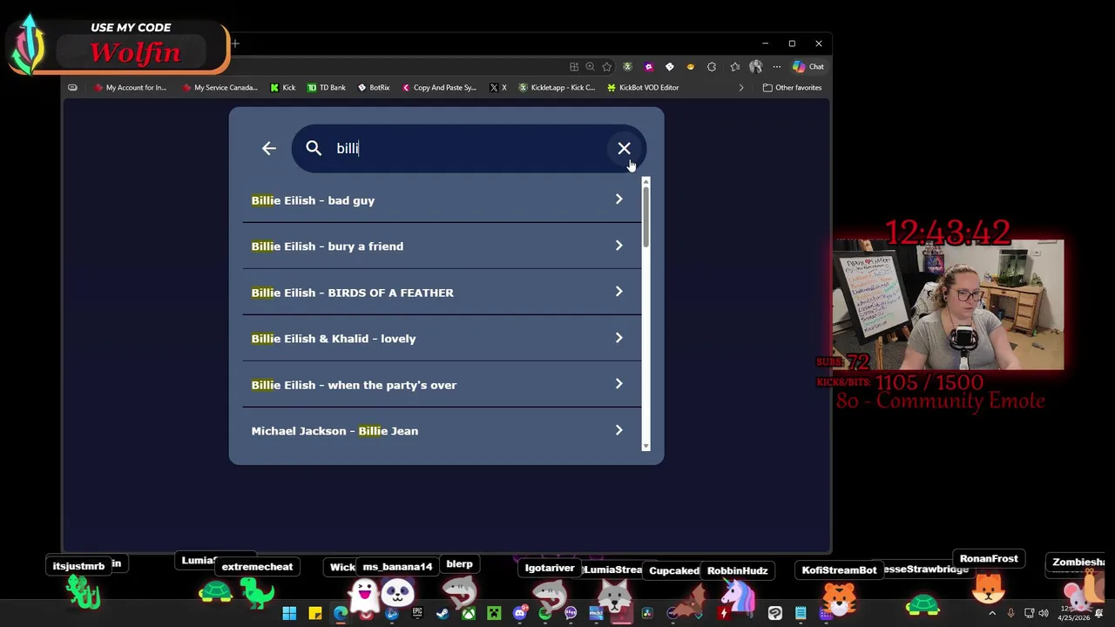Open the Kick bookmark
Screen dimensions: 1115x627
pyautogui.click(x=283, y=87)
